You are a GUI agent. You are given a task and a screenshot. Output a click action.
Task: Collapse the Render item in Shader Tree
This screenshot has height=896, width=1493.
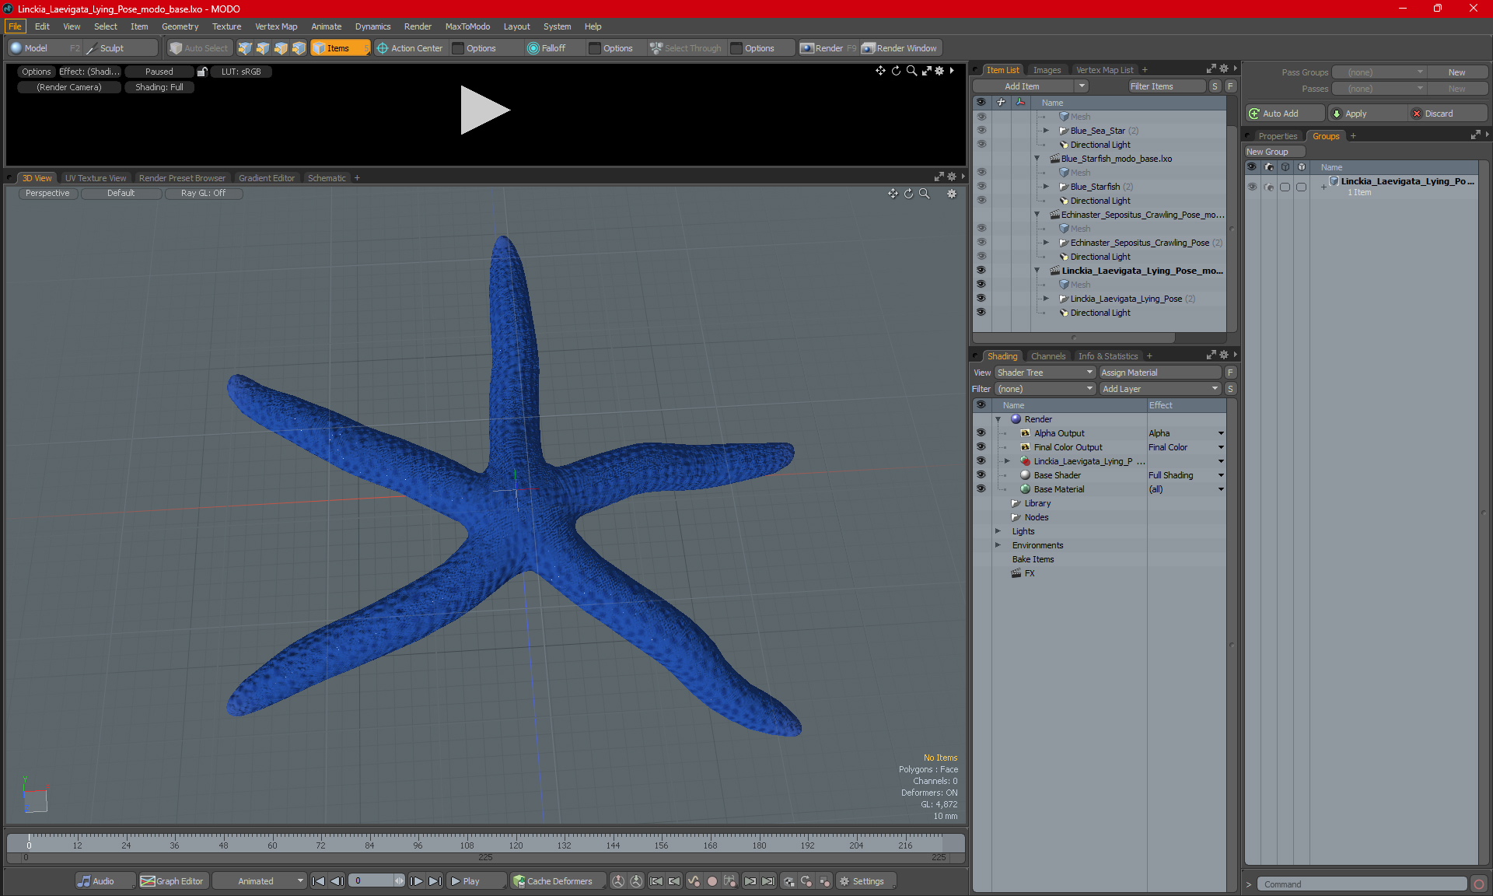(x=998, y=419)
